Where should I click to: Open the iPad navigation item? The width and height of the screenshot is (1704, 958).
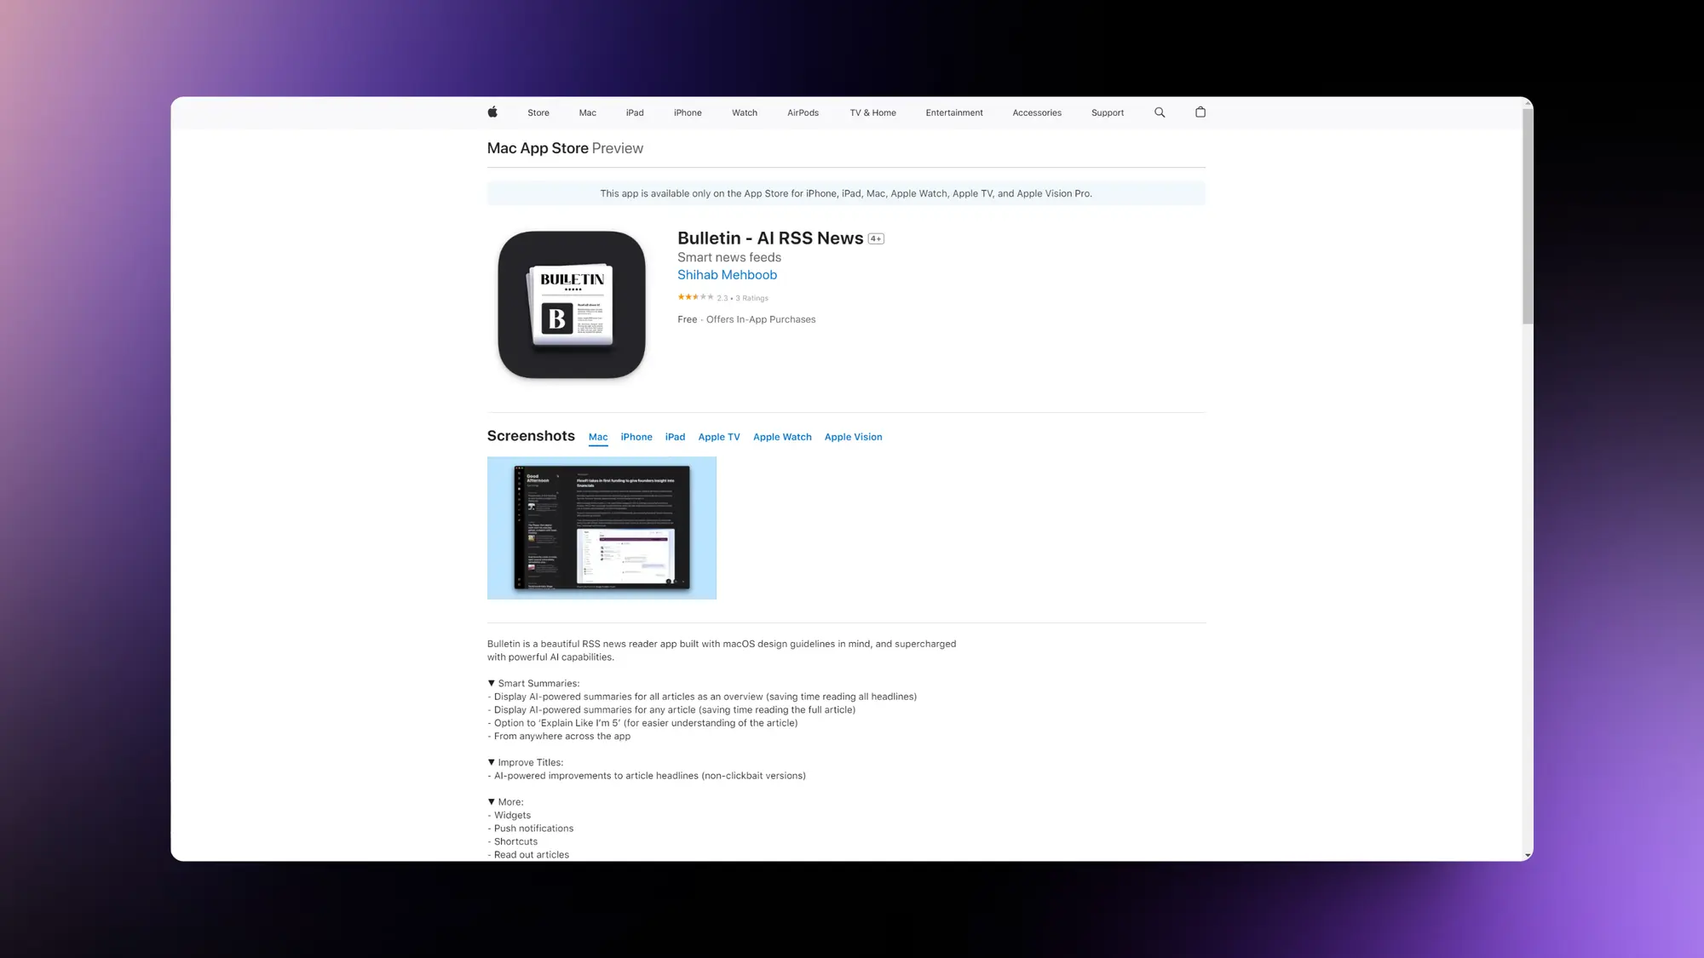[635, 112]
